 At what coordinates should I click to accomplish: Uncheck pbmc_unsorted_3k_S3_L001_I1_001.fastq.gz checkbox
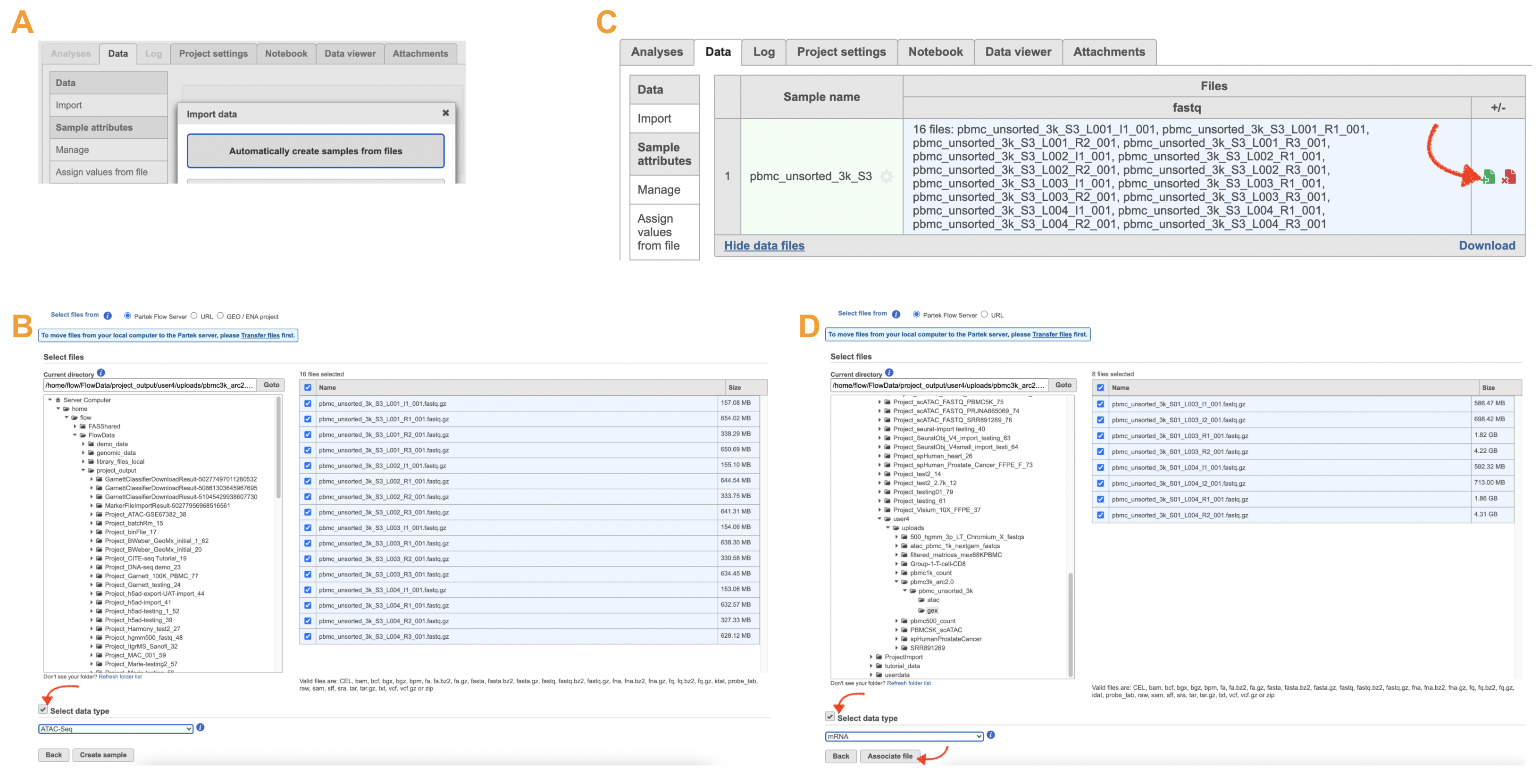(x=308, y=403)
